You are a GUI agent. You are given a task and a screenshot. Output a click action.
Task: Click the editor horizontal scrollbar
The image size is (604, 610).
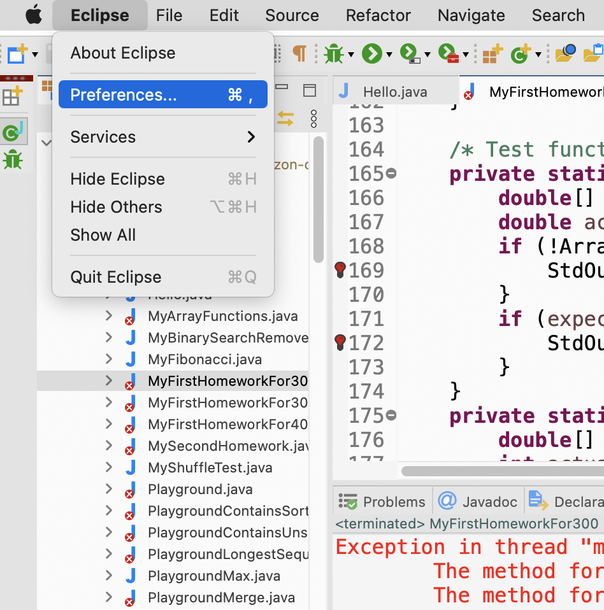(x=497, y=471)
